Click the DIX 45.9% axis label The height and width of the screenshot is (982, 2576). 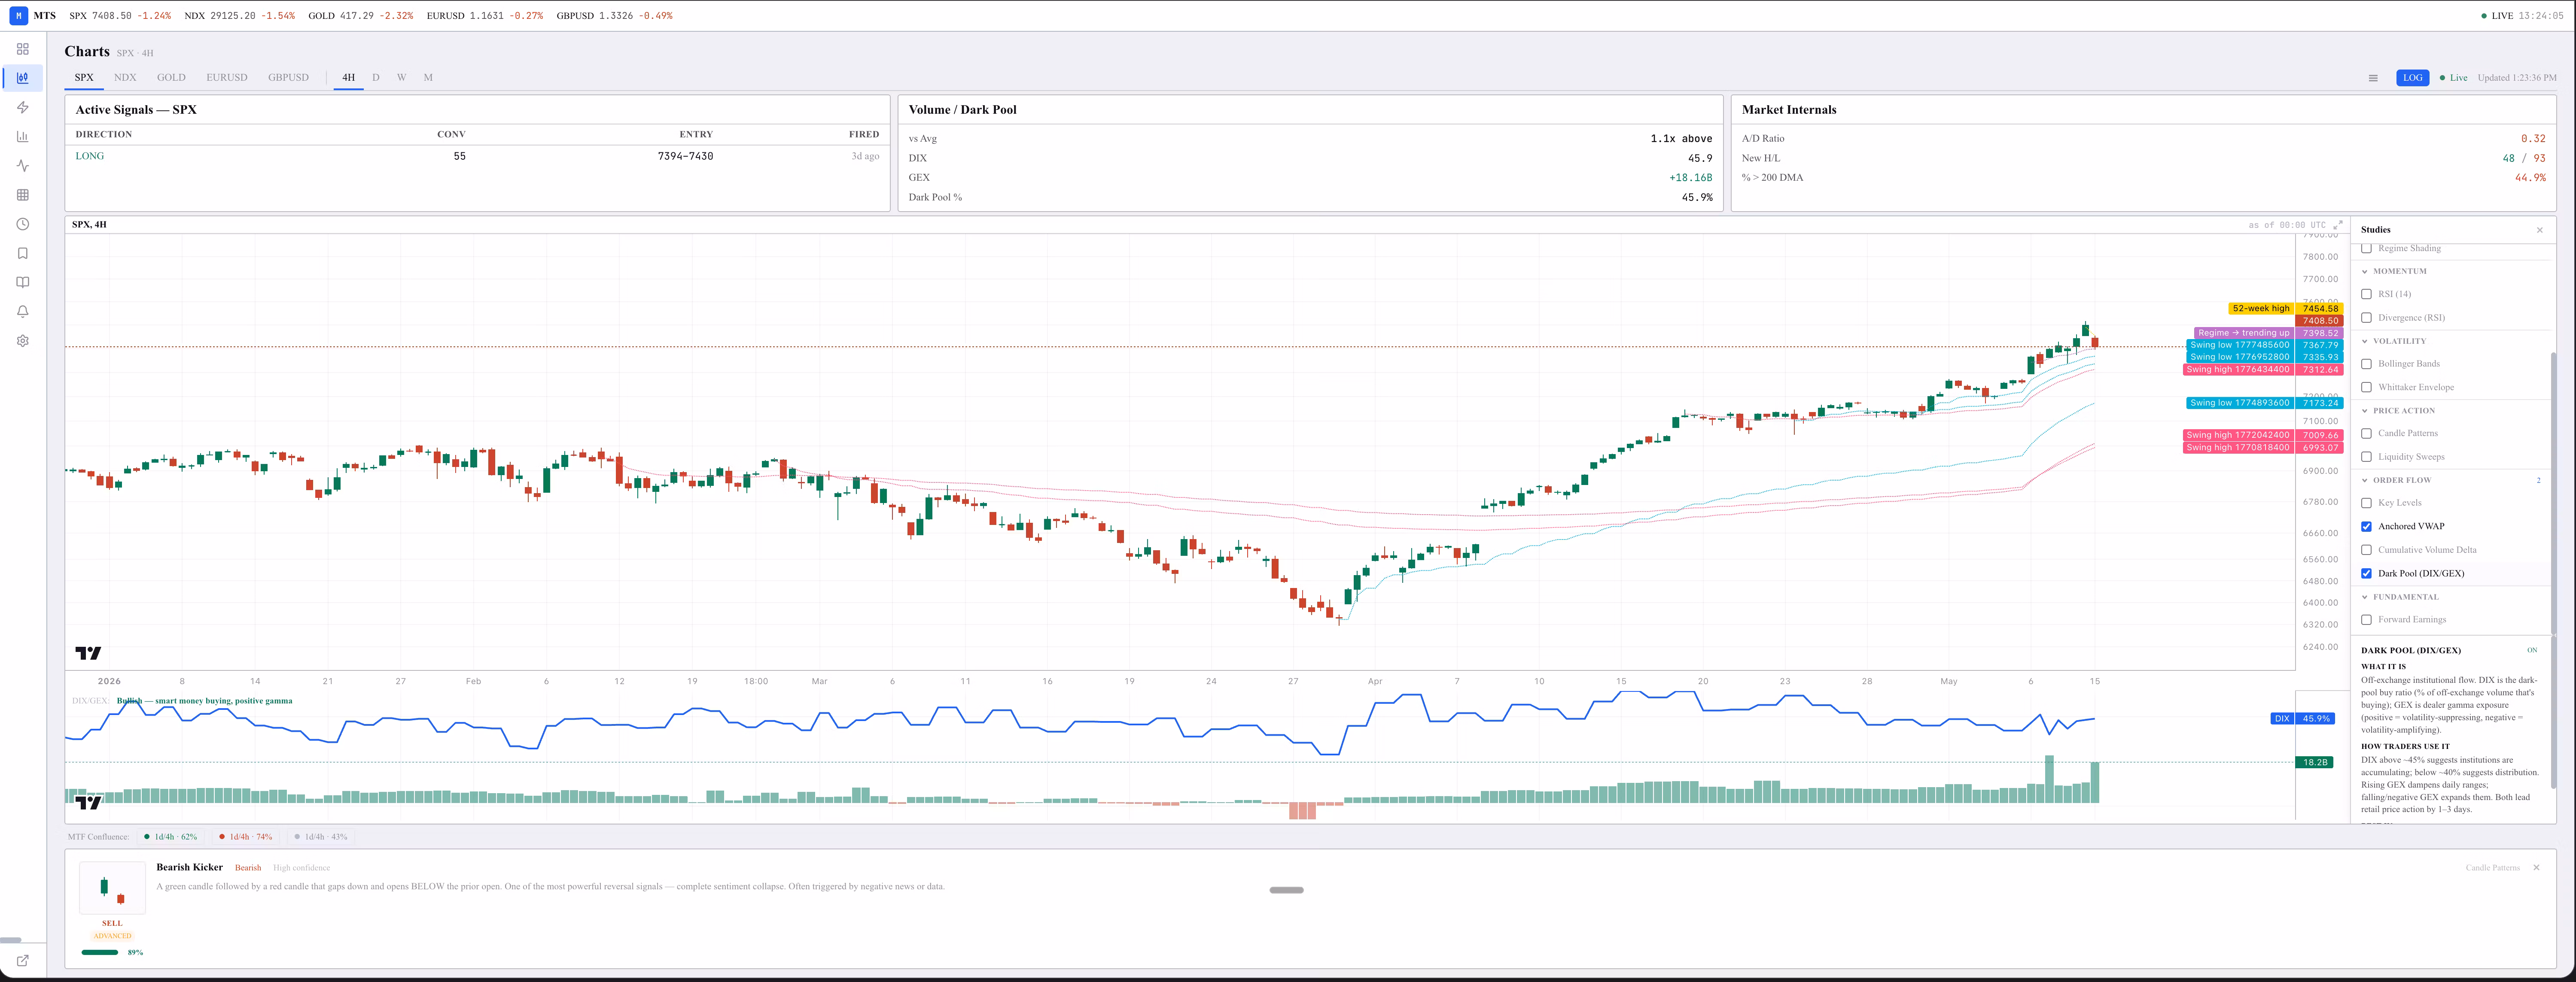click(2302, 719)
